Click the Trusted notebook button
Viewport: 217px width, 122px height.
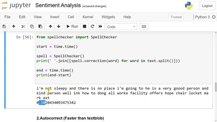click(176, 17)
